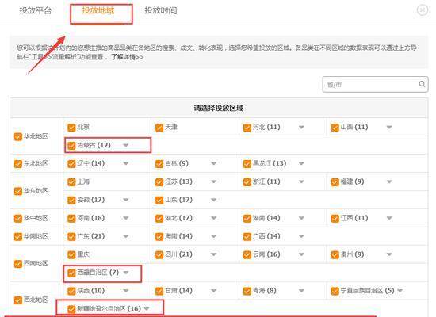Expand the 河北 (11) city dropdown arrow
The width and height of the screenshot is (436, 317).
click(x=301, y=128)
